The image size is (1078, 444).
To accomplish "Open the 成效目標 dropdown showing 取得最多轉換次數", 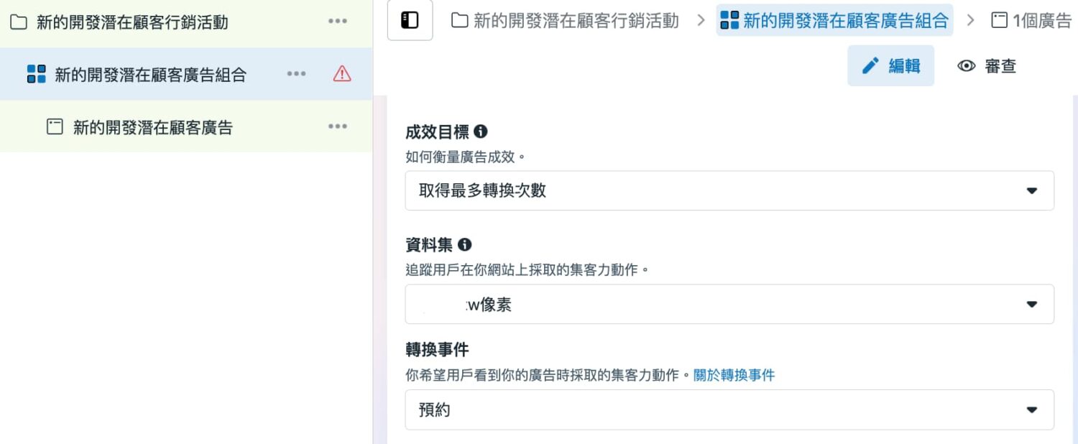I will [x=729, y=190].
